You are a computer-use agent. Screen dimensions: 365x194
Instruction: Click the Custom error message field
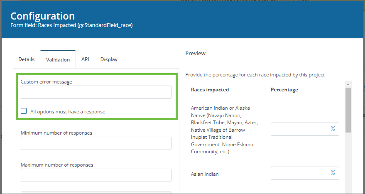(x=96, y=92)
